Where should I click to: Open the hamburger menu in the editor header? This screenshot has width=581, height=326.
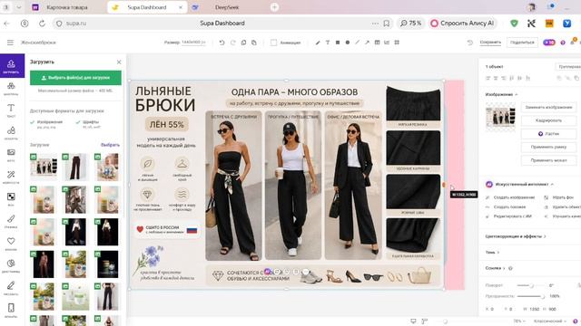click(x=10, y=43)
